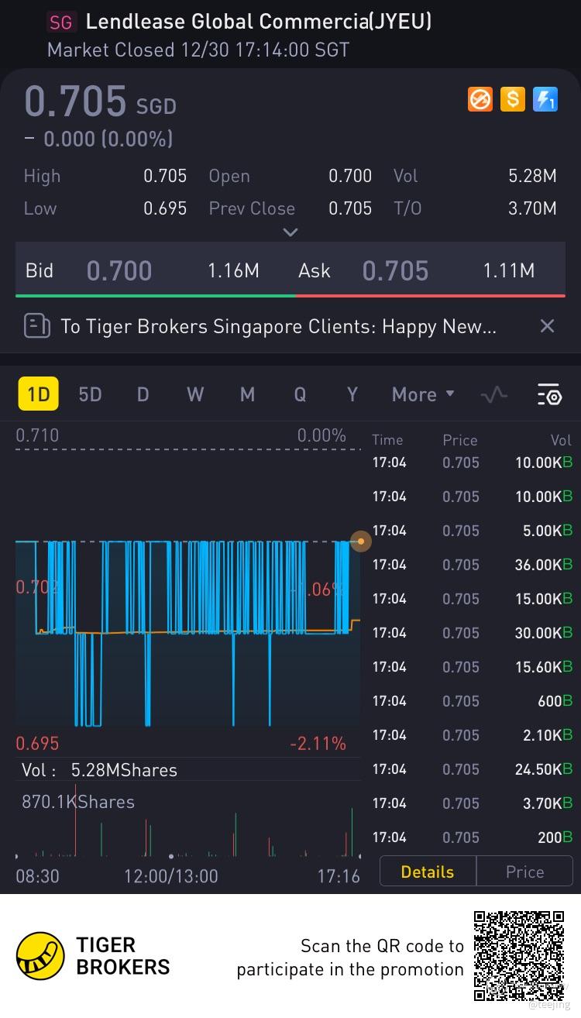Select the Details tick view toggle
This screenshot has width=581, height=1018.
tap(428, 872)
